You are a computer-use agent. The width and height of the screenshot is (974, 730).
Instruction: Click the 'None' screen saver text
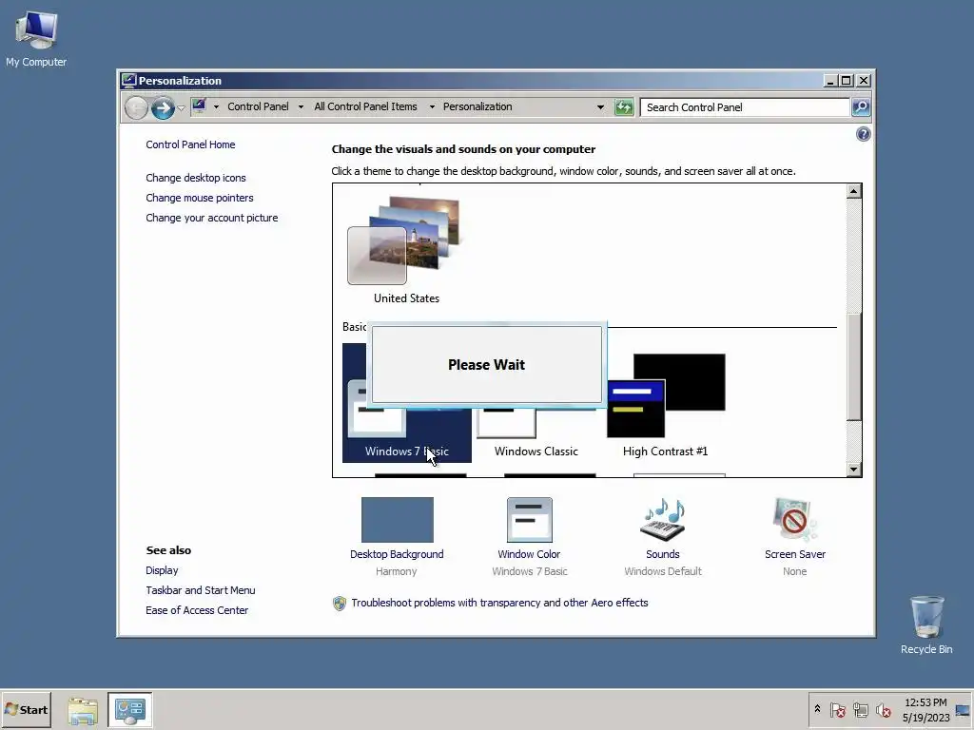pos(794,571)
